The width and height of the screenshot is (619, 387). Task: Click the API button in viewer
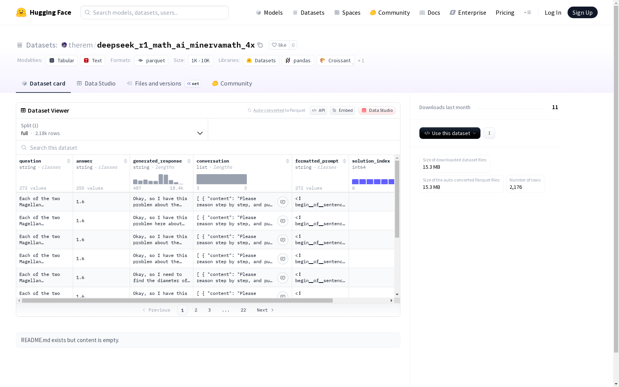click(318, 110)
